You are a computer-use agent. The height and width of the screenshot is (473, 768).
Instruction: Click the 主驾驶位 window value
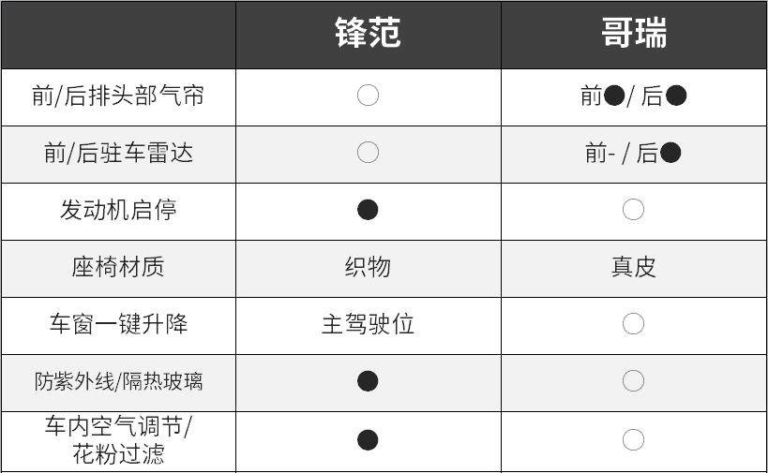tap(368, 324)
